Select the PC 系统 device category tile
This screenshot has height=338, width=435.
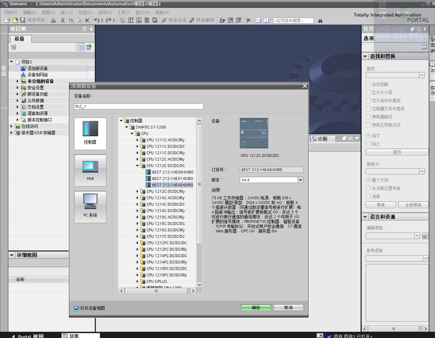pyautogui.click(x=90, y=207)
